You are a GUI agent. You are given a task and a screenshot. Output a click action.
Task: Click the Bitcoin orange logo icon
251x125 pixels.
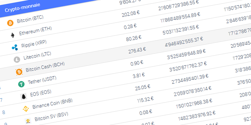(x=10, y=23)
